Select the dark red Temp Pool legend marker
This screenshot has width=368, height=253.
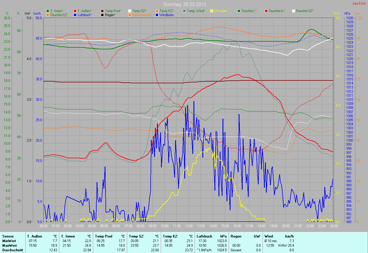click(102, 11)
